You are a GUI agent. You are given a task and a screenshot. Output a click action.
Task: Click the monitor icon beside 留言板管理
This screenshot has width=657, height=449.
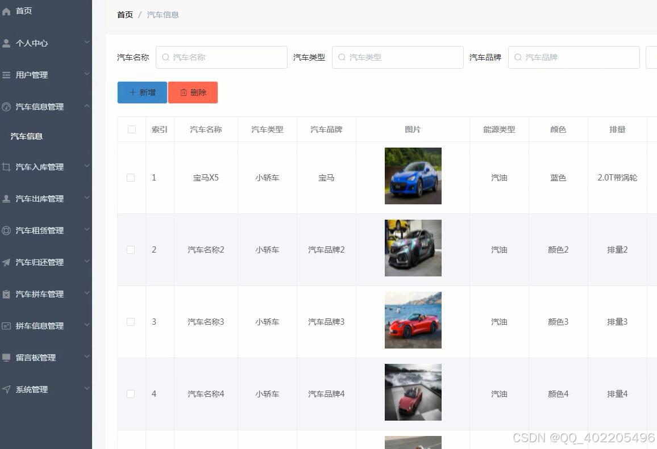[6, 358]
